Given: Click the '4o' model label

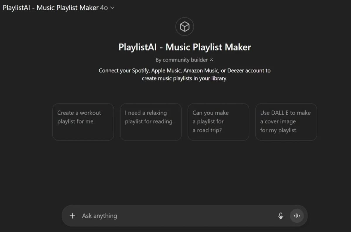Looking at the screenshot, I should coord(104,8).
